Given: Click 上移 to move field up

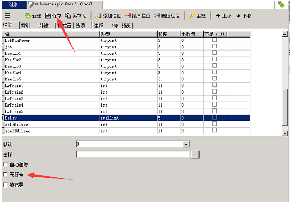Looking at the screenshot, I should (223, 16).
